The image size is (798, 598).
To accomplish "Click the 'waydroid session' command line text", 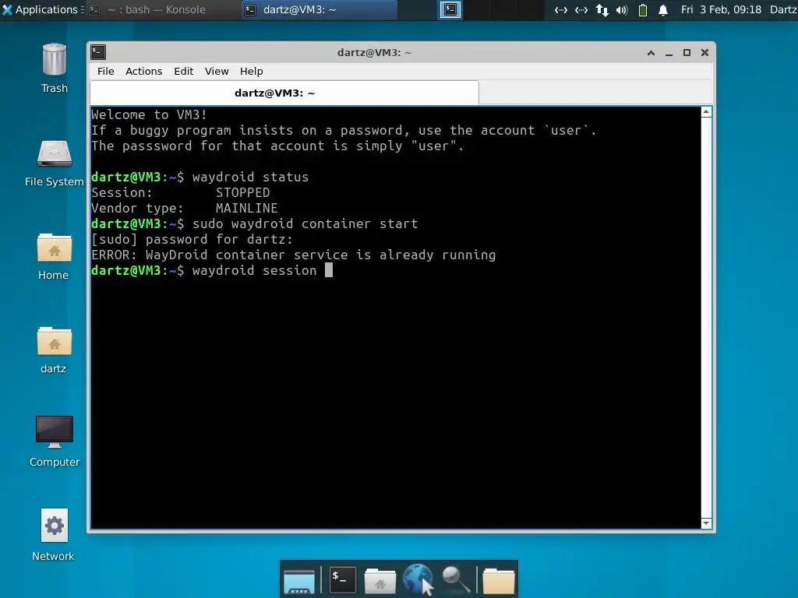I will coord(255,270).
